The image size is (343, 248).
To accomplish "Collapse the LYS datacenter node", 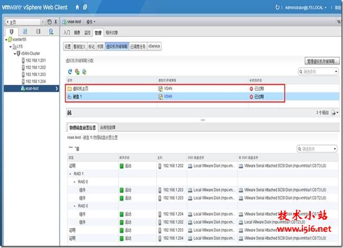I will pyautogui.click(x=11, y=47).
